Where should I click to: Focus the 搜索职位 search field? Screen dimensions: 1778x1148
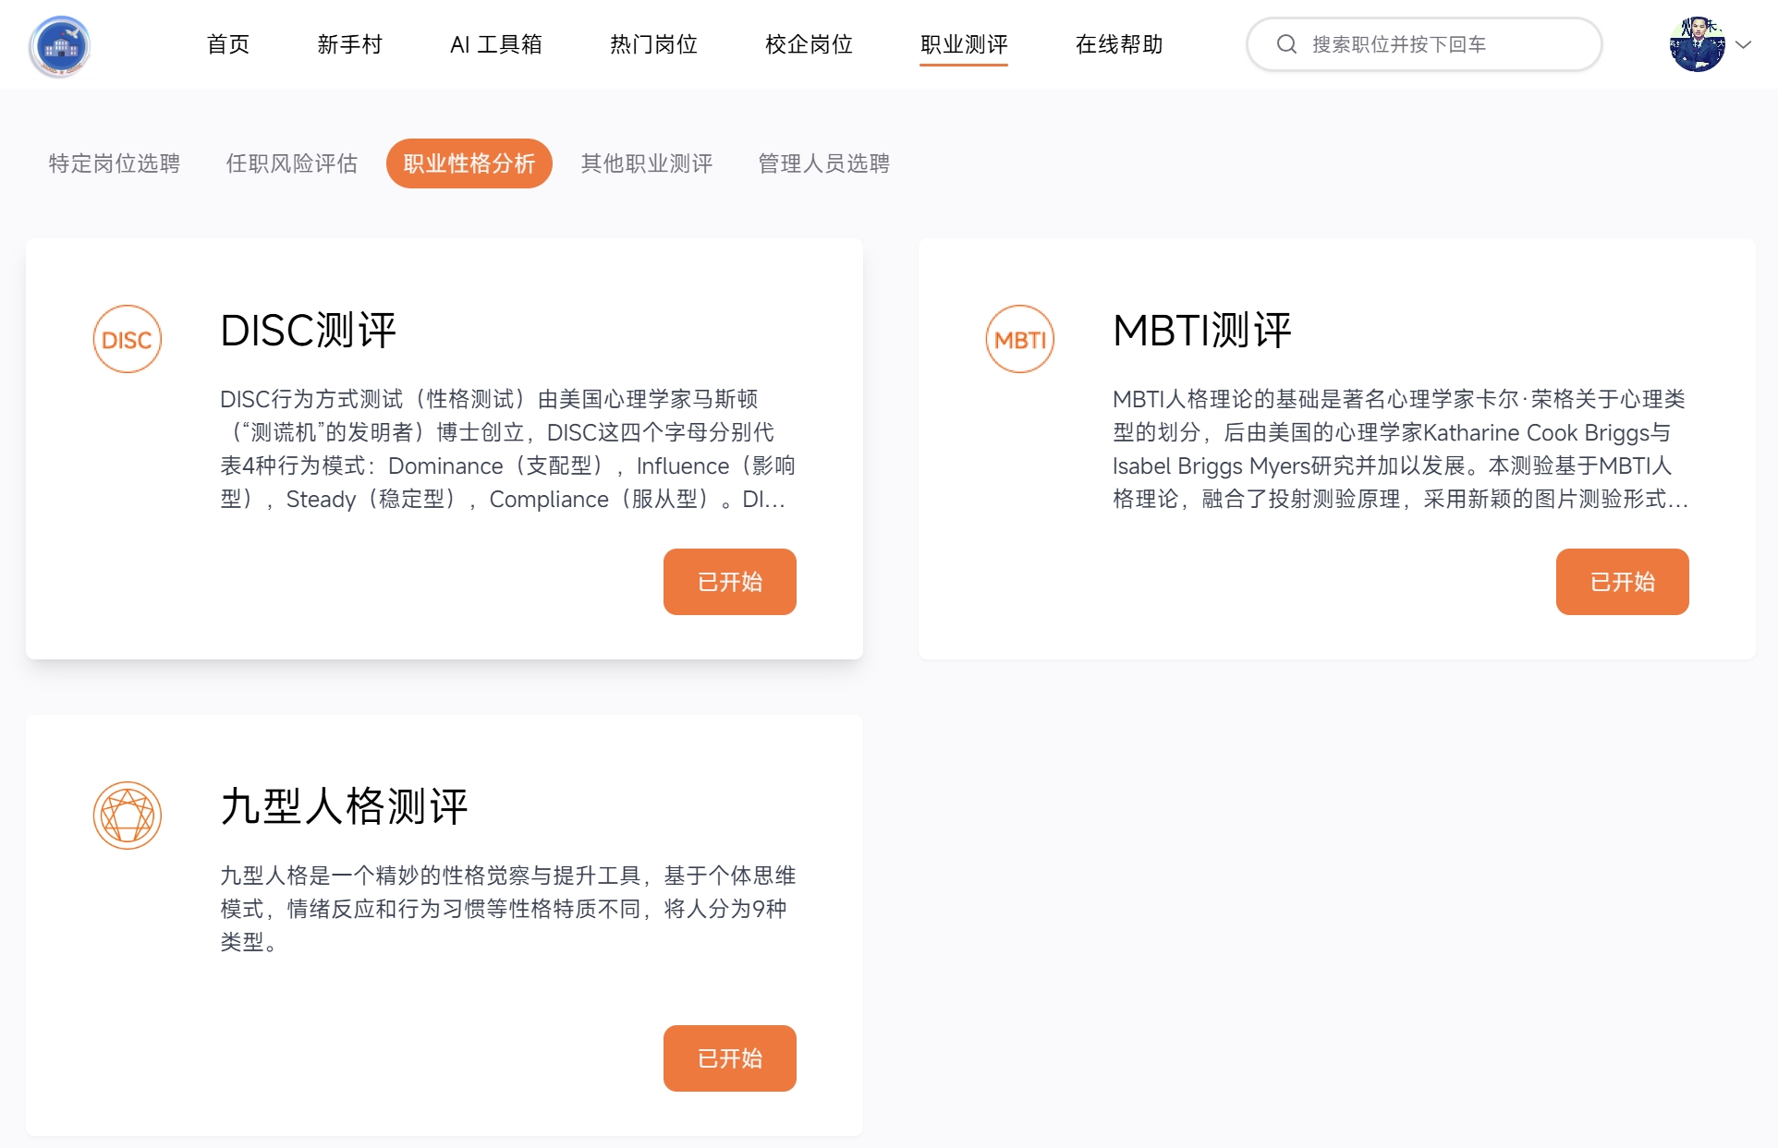tap(1424, 44)
